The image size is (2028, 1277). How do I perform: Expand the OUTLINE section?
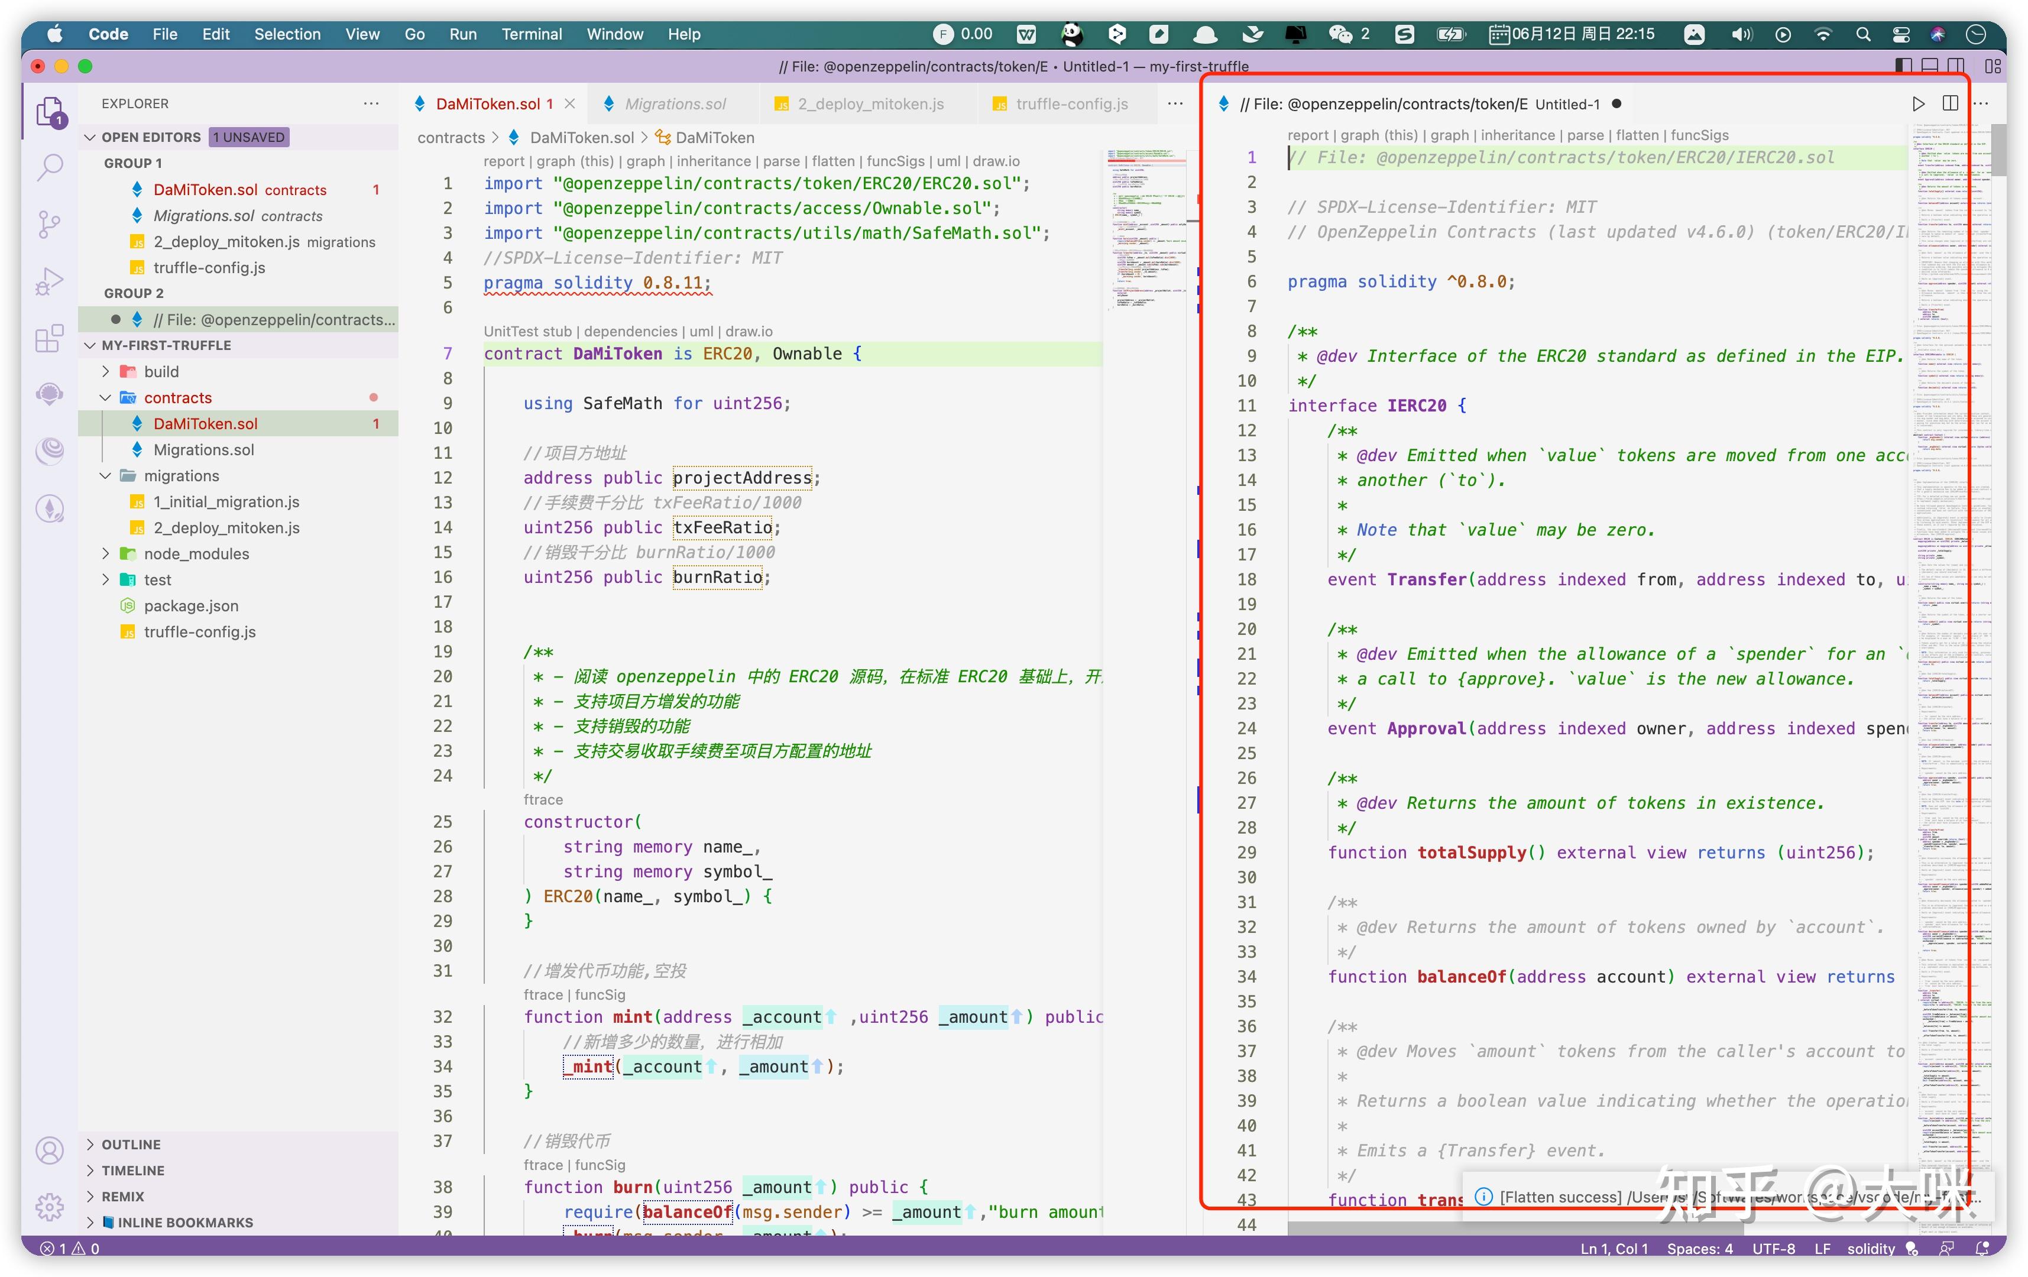(131, 1144)
